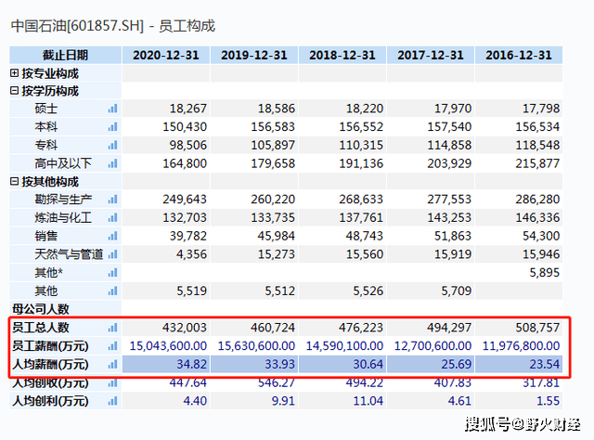Open chart icon for 高中及以下 row
Image resolution: width=594 pixels, height=440 pixels.
(112, 163)
